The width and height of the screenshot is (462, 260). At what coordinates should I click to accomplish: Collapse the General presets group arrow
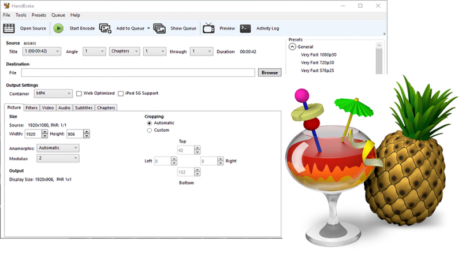point(292,47)
